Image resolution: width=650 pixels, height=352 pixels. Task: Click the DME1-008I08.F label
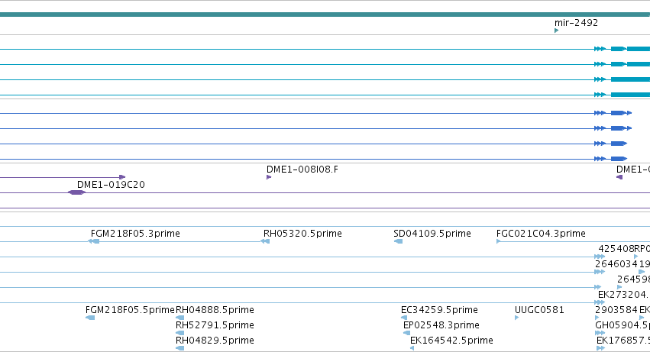[302, 170]
